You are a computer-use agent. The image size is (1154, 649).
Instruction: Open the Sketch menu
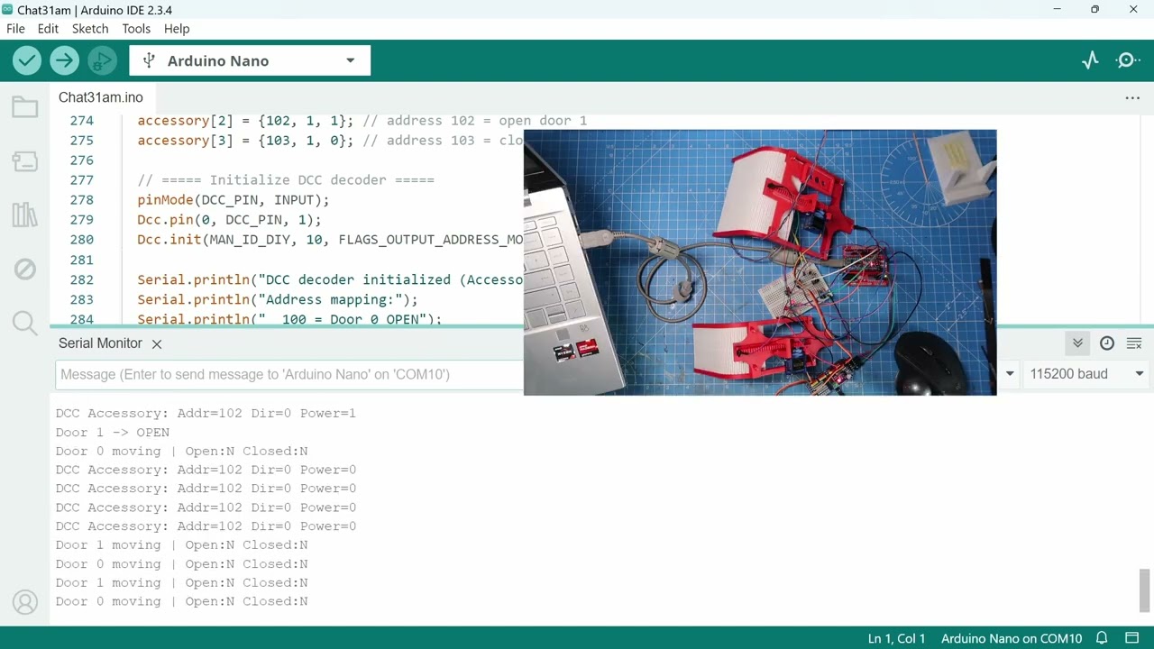point(90,28)
